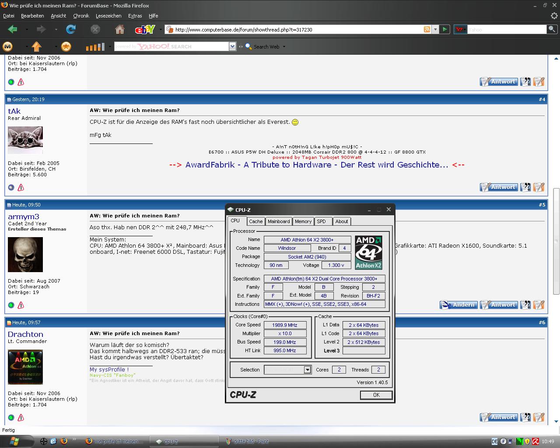Image resolution: width=560 pixels, height=448 pixels.
Task: Open the forward button history dropdown arrow
Action: click(56, 30)
